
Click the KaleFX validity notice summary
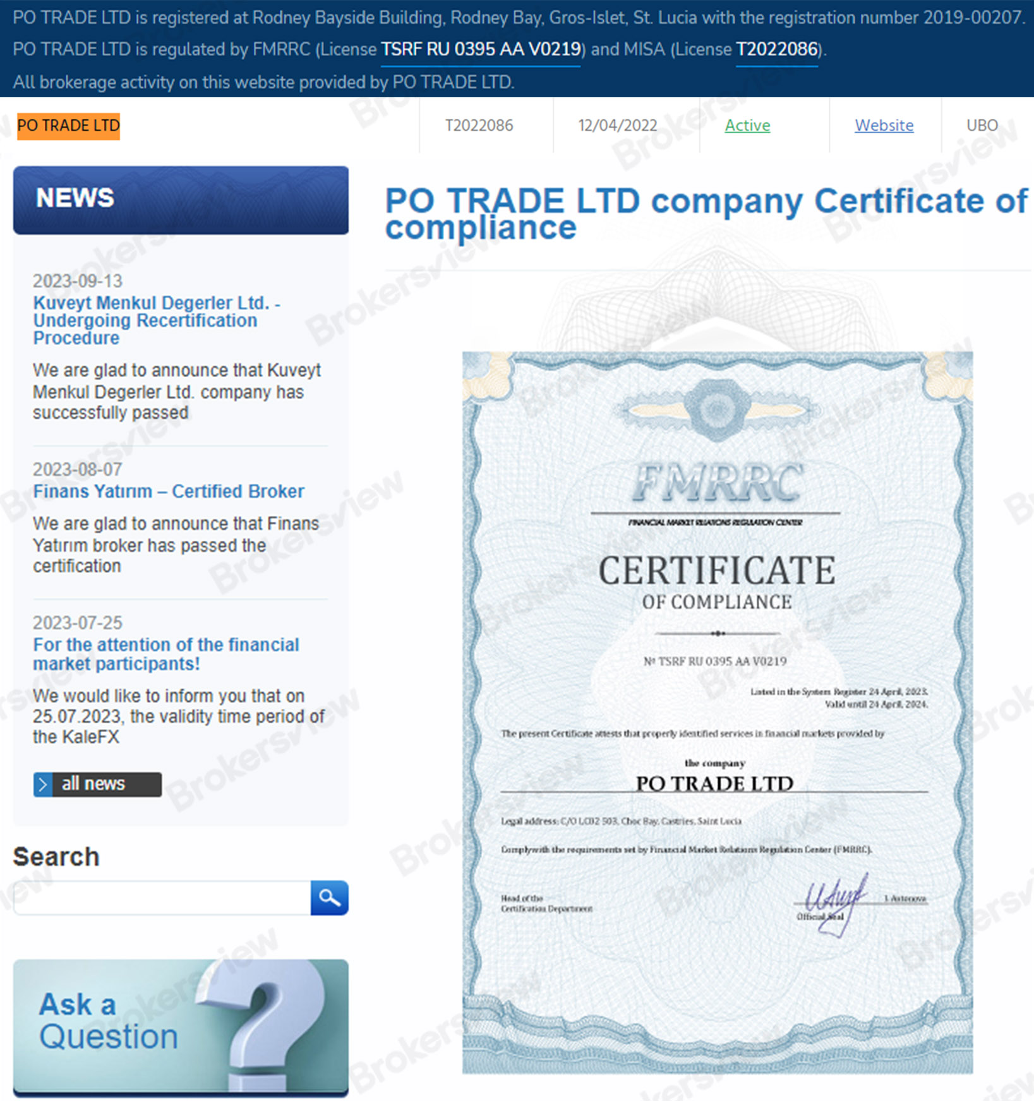pyautogui.click(x=178, y=716)
